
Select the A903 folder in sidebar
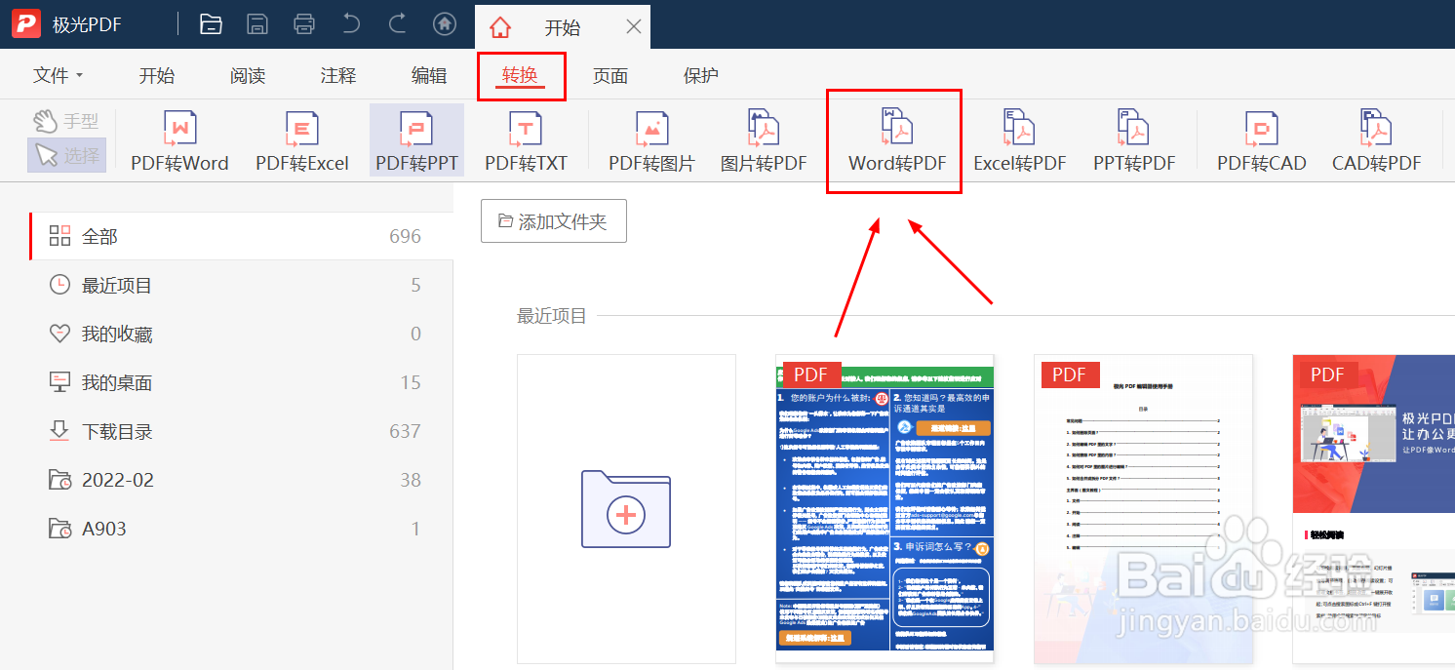tap(241, 529)
